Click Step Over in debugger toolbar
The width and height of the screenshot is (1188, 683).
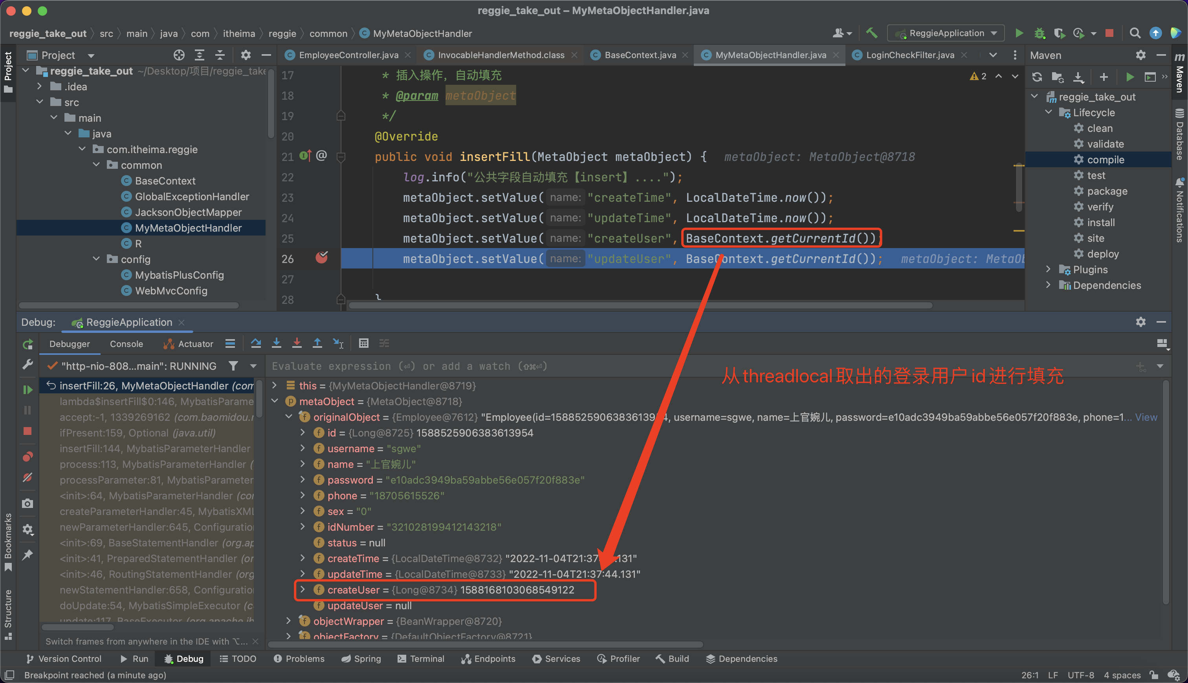[x=256, y=343]
